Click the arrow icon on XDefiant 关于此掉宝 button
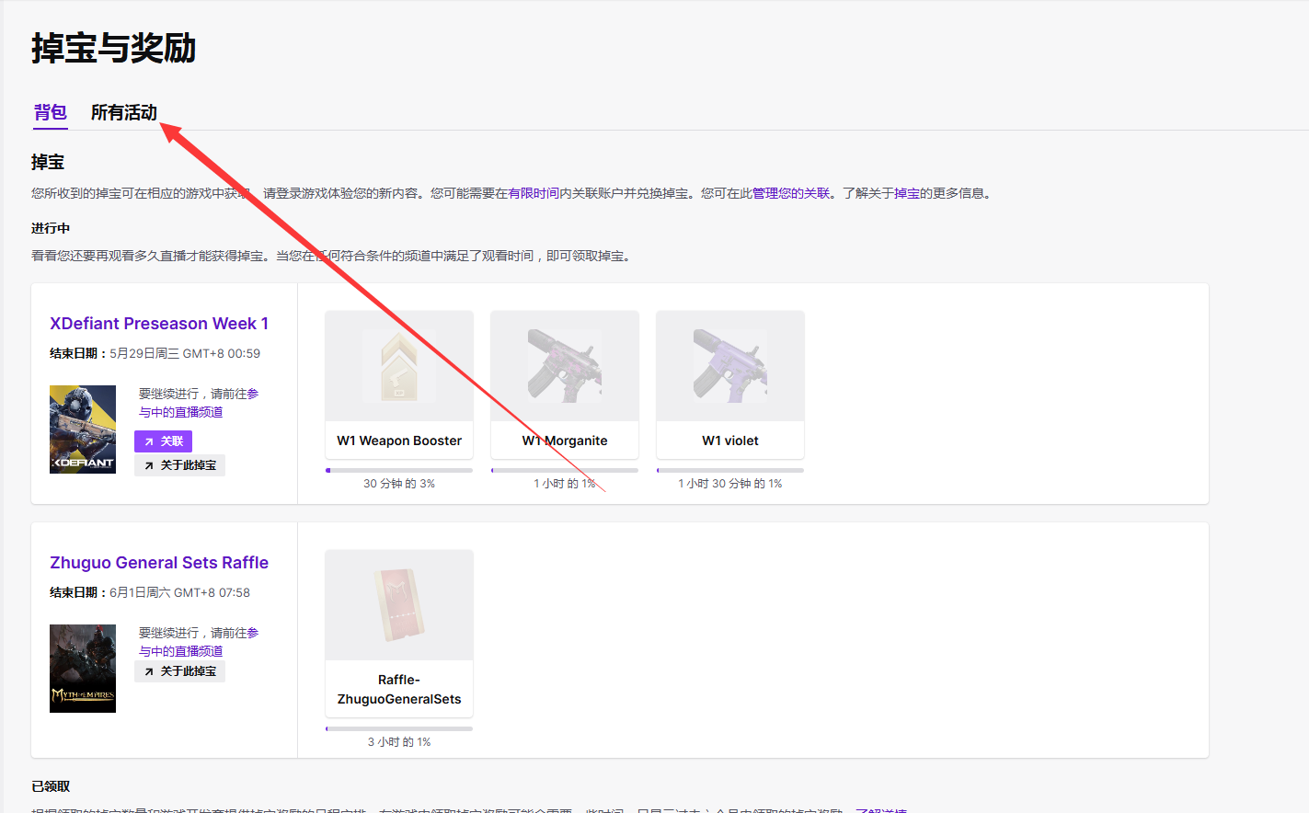The height and width of the screenshot is (813, 1309). (x=149, y=466)
